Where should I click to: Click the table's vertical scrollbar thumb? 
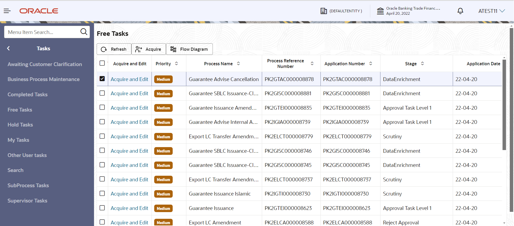coord(504,104)
